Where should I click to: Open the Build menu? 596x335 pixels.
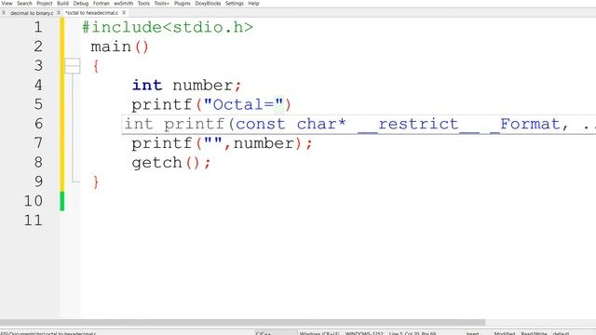pyautogui.click(x=62, y=3)
